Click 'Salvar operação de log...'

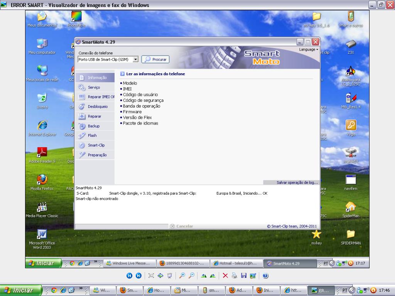tap(297, 182)
